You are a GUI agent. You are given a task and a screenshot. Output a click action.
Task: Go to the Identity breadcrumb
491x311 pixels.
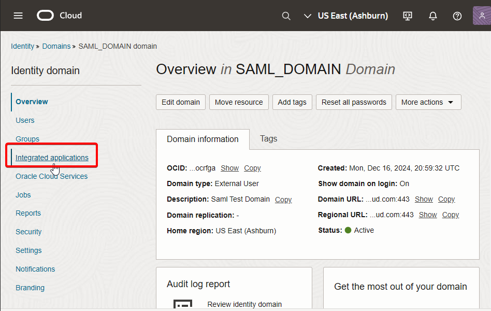click(23, 47)
